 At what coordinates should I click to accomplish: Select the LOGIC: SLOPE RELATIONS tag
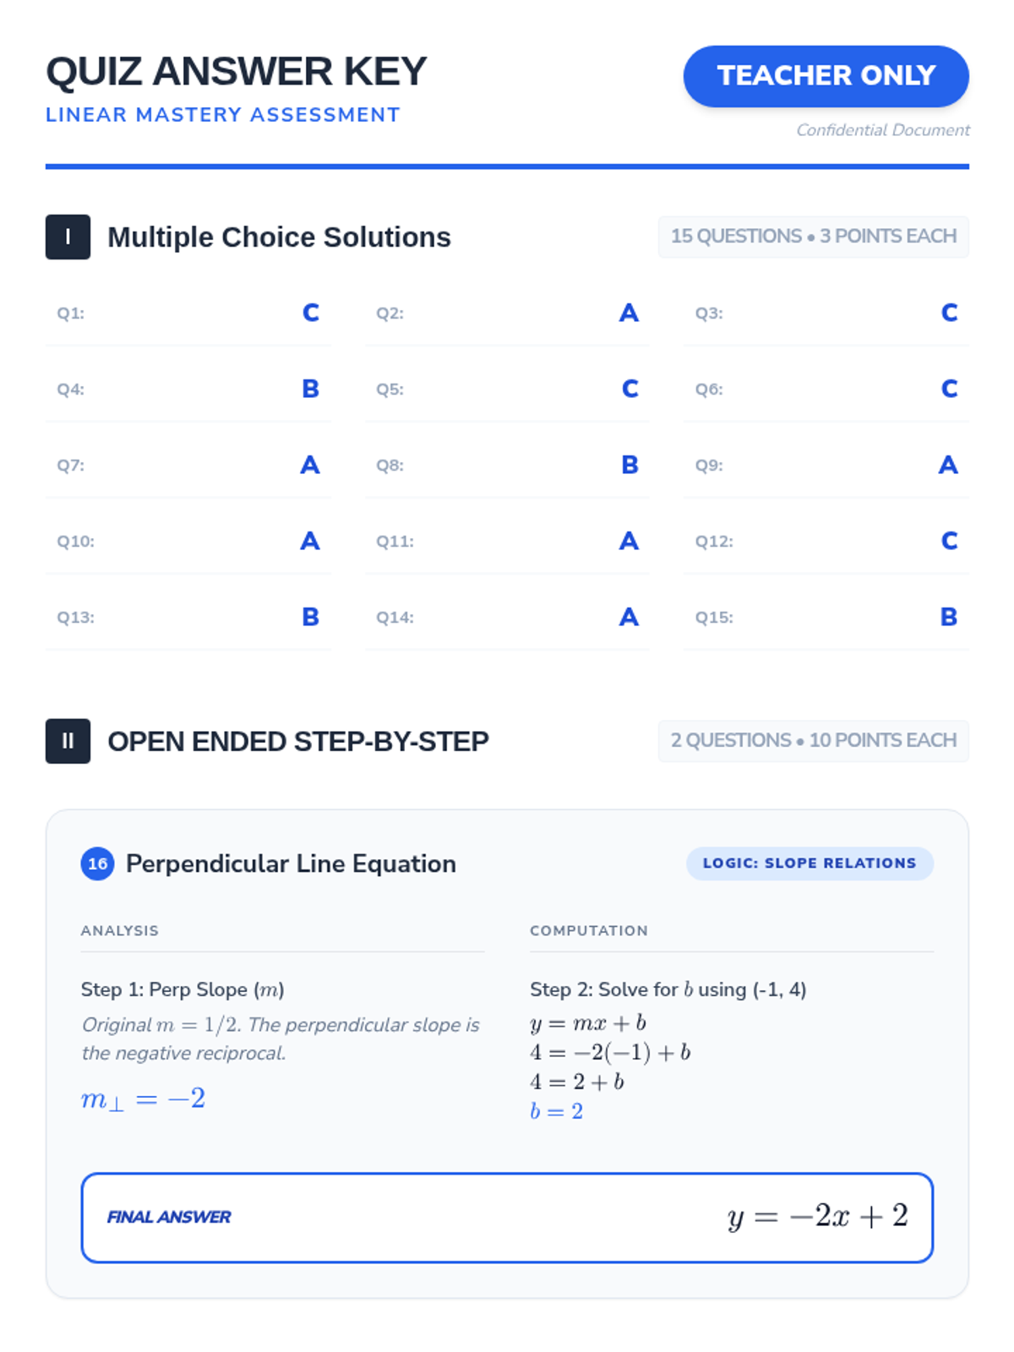tap(809, 864)
